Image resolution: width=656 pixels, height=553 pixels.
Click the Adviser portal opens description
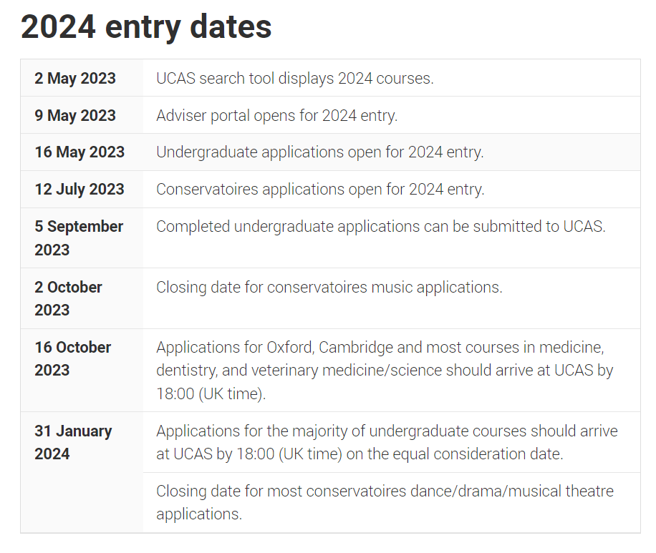(x=276, y=115)
